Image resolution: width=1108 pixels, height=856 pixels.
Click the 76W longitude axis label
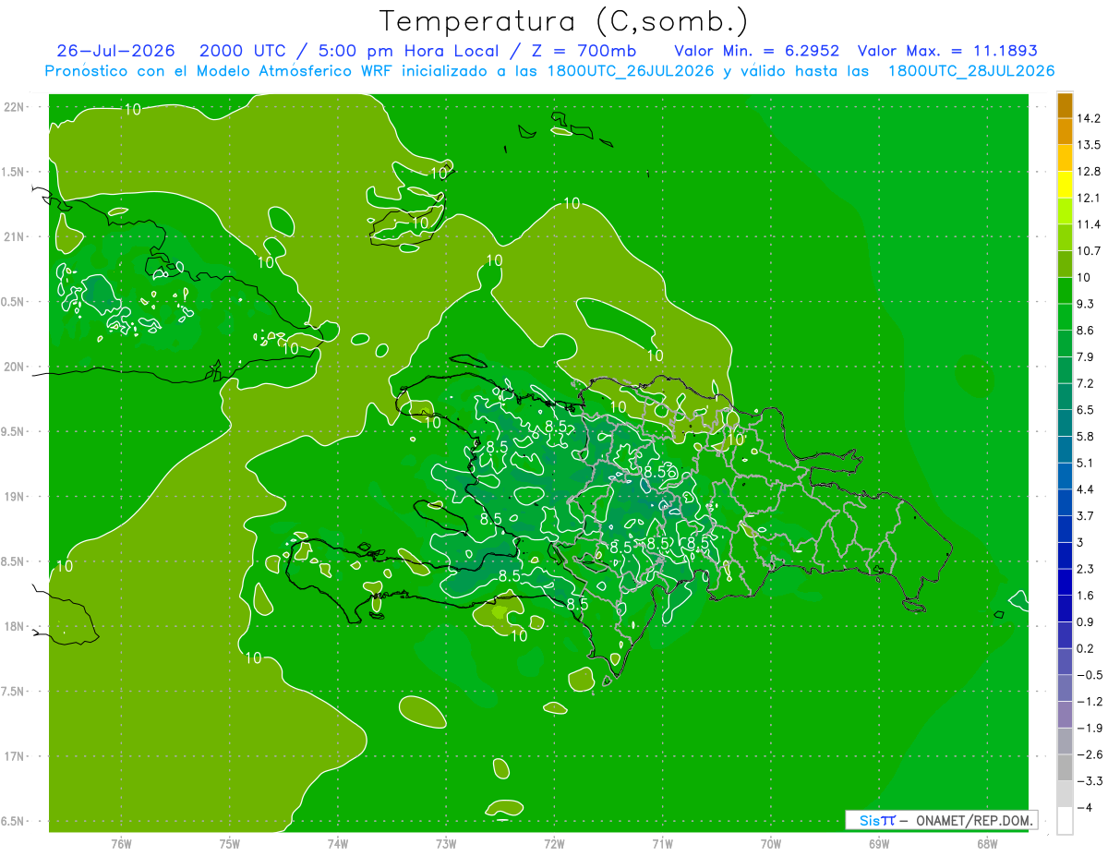121,843
